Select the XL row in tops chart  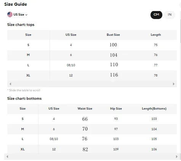pos(92,75)
